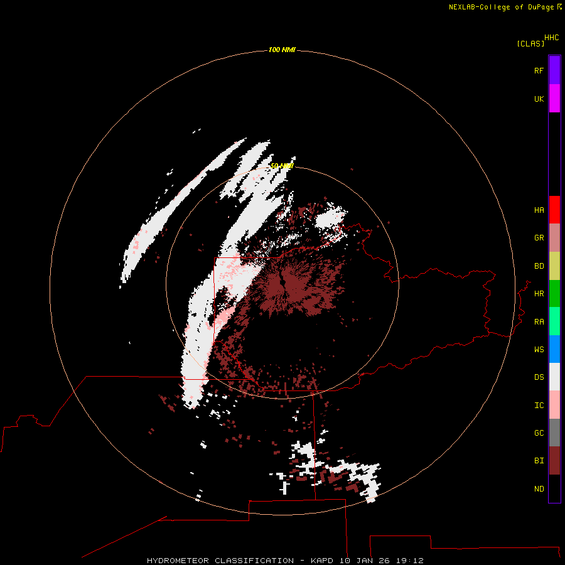Click the RF purple legend swatch
The width and height of the screenshot is (565, 565).
coord(554,70)
